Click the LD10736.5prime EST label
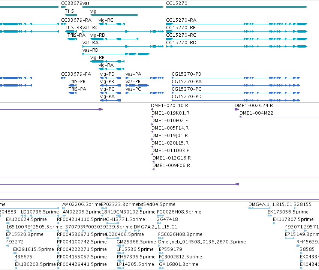 point(40,212)
